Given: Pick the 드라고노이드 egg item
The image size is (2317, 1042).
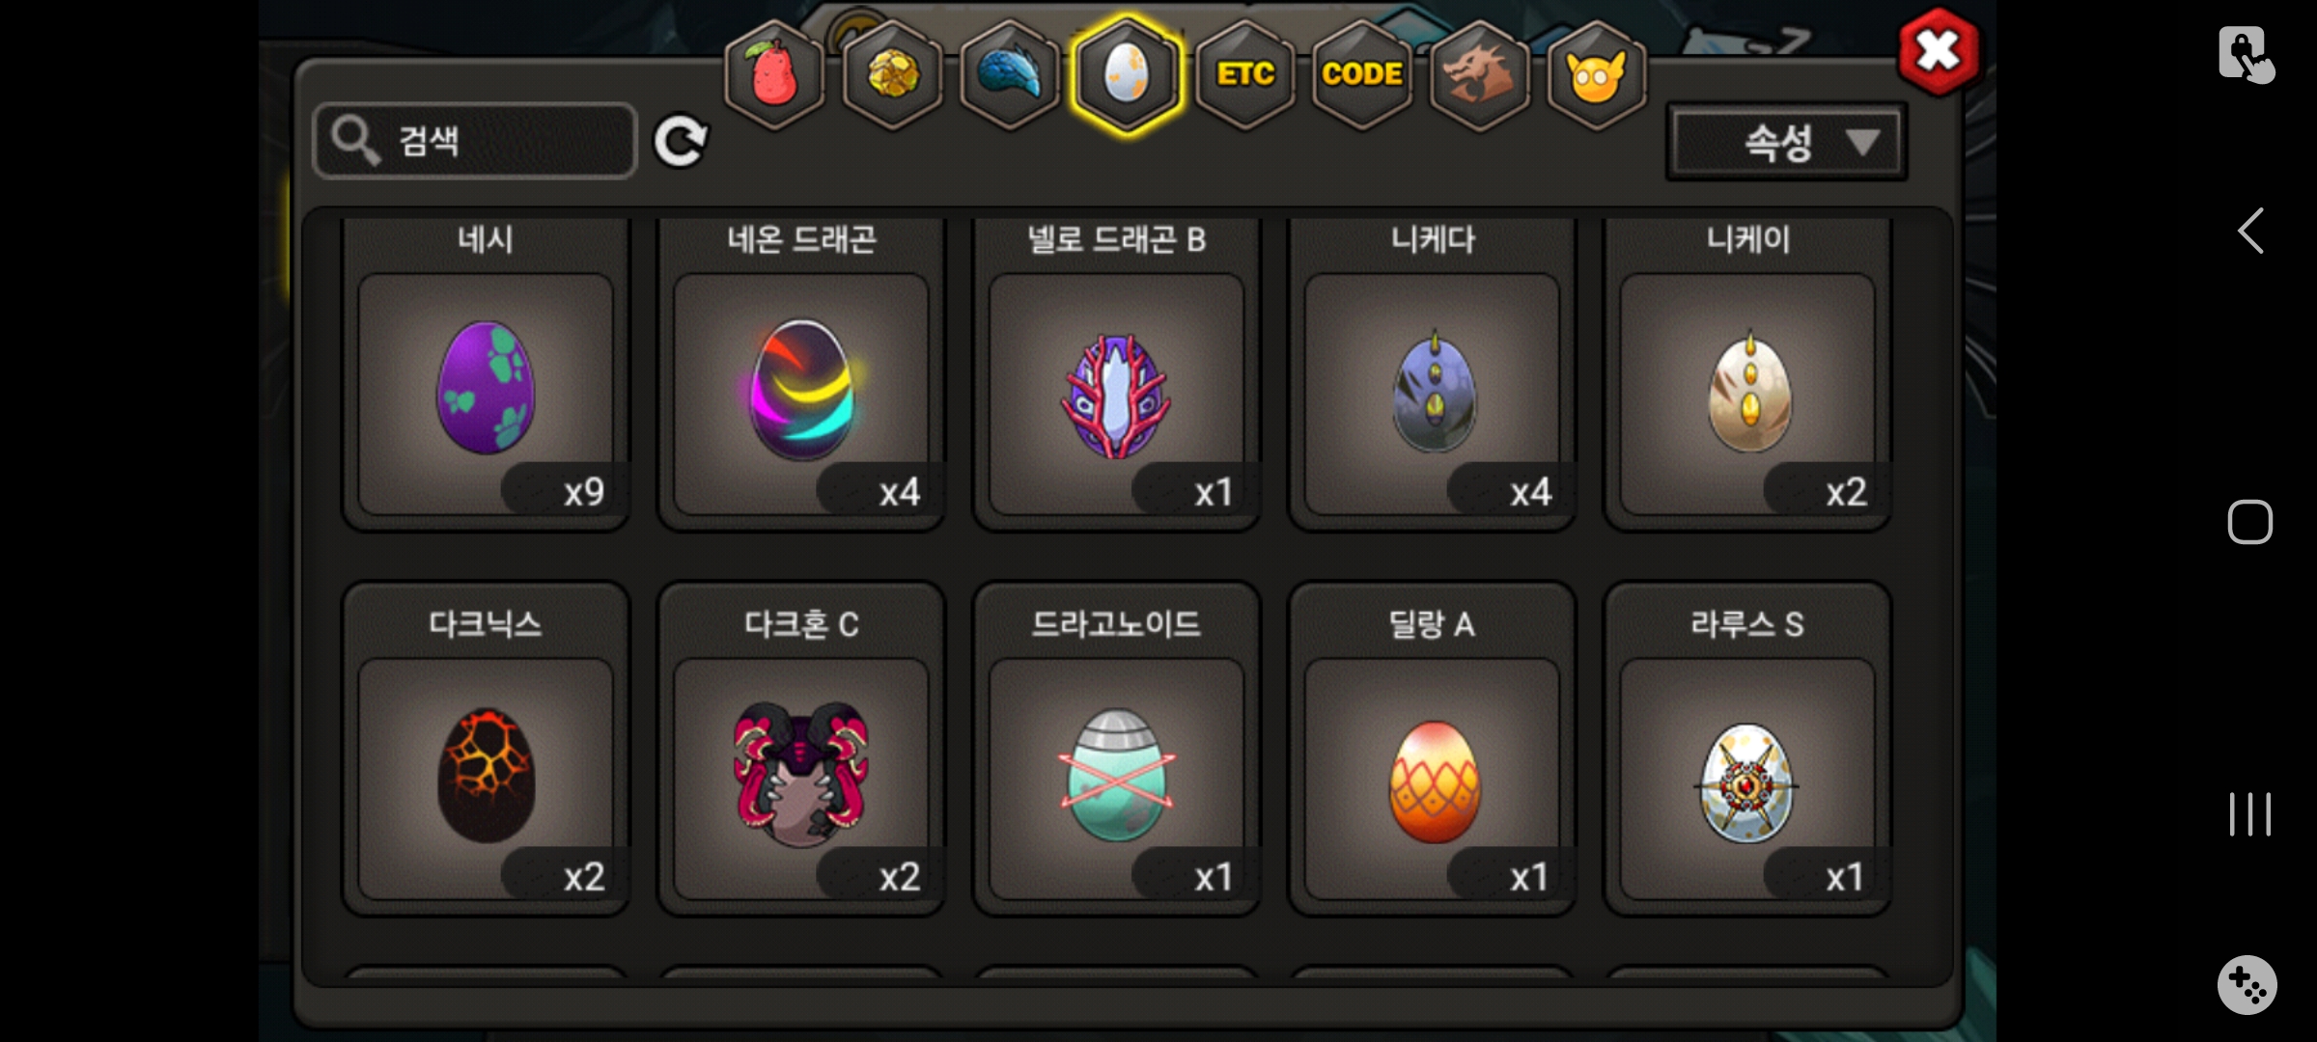Looking at the screenshot, I should coord(1117,749).
